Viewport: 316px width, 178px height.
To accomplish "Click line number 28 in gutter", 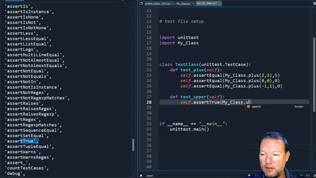I will pos(149,102).
